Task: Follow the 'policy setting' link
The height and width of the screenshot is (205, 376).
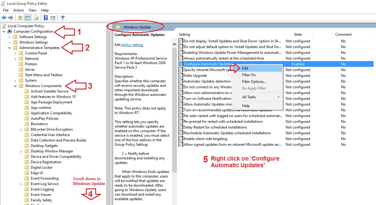Action: (x=132, y=45)
